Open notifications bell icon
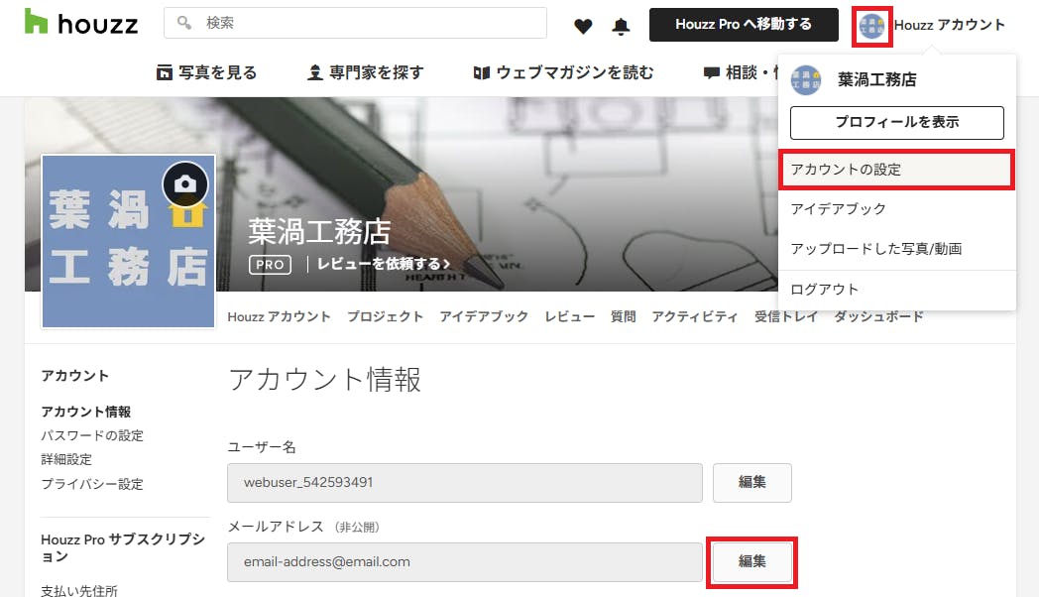Viewport: 1039px width, 597px height. (622, 26)
